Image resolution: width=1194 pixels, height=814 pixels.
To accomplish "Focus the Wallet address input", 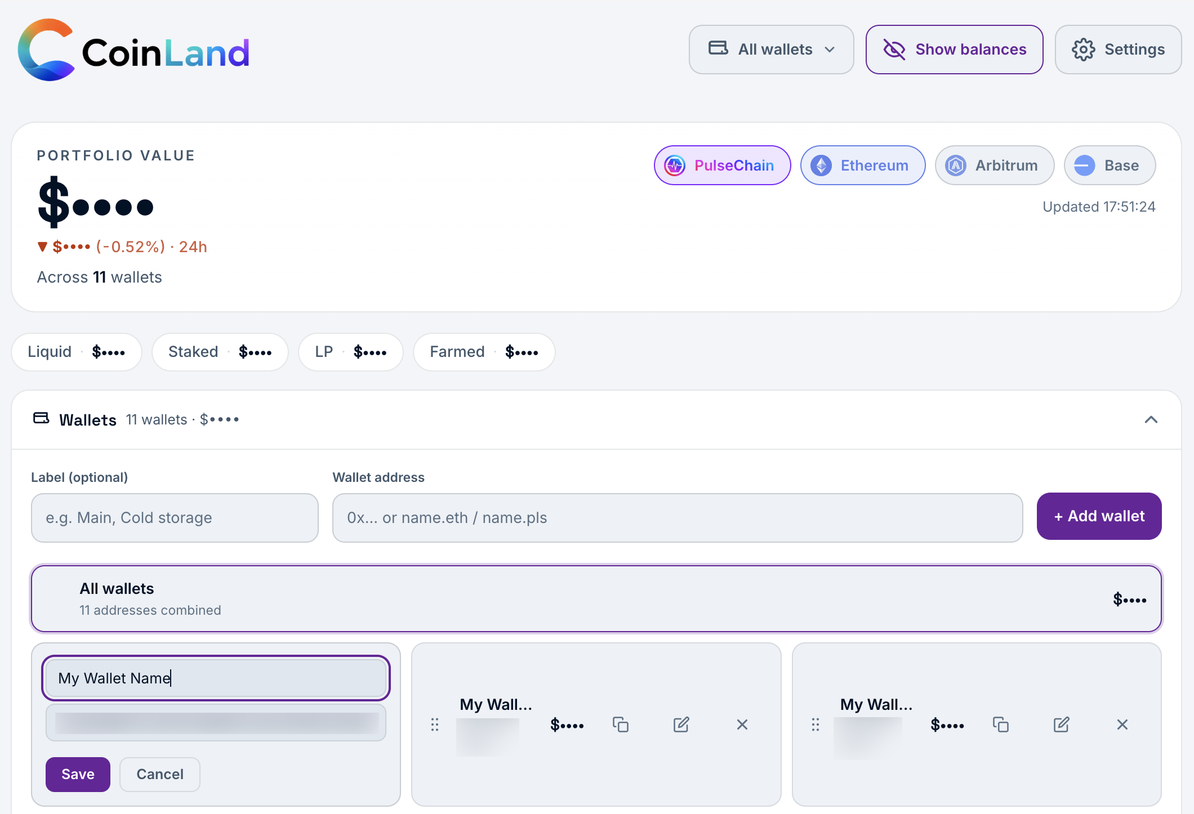I will pyautogui.click(x=678, y=518).
